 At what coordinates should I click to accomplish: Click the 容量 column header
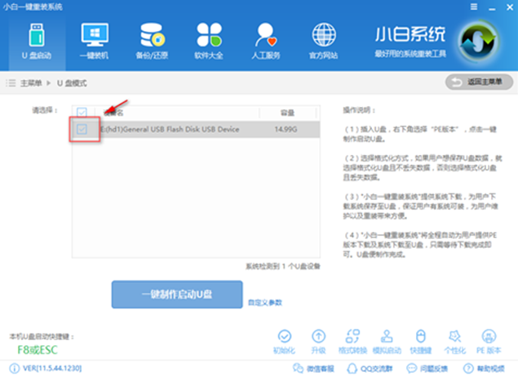(x=287, y=113)
